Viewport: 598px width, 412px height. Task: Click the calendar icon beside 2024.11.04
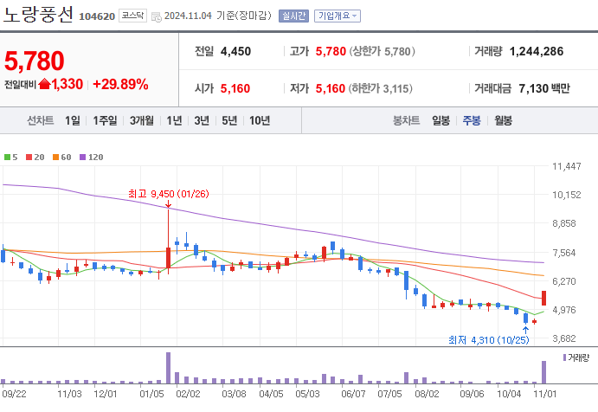click(x=157, y=16)
